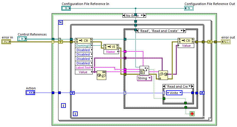Select the Configuration File Reference Out terminal

click(x=189, y=8)
